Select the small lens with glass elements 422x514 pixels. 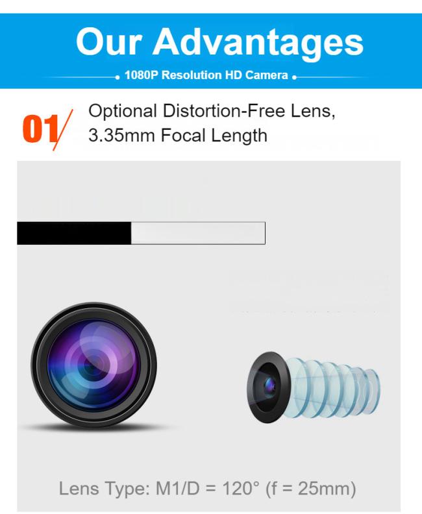tap(314, 387)
